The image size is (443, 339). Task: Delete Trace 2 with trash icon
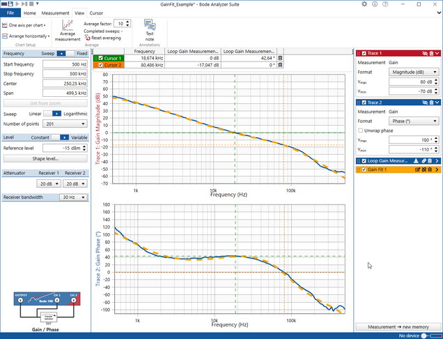431,103
